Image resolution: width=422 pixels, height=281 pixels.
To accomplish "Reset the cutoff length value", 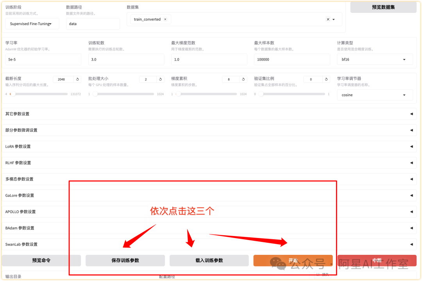I will pos(77,79).
